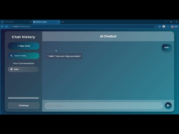Image resolution: width=179 pixels, height=134 pixels.
Task: Bookmark this page with the star icon
Action: tap(156, 27)
